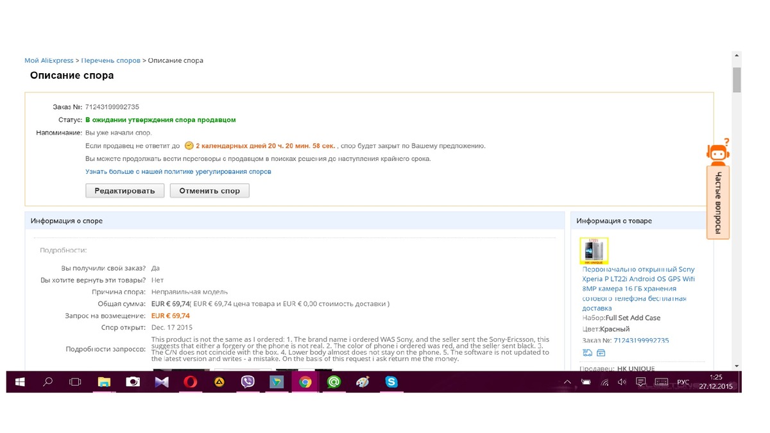Open the Camera app on taskbar
Screen dimensions: 770x433
[133, 382]
